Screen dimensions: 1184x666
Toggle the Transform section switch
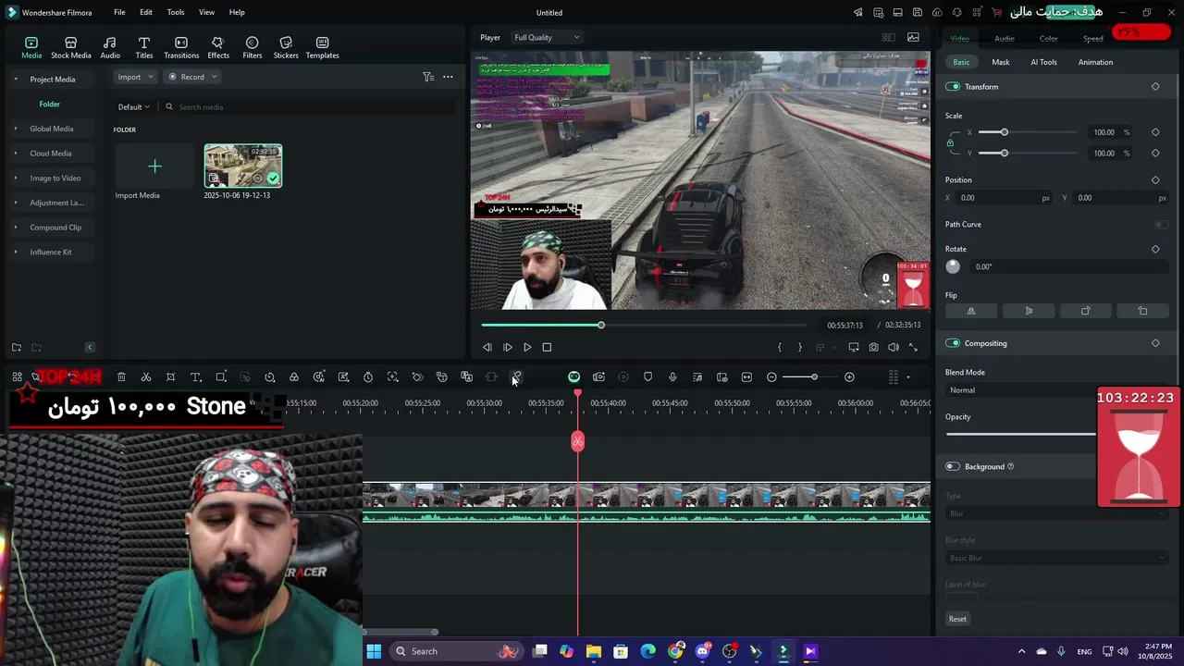click(x=953, y=87)
